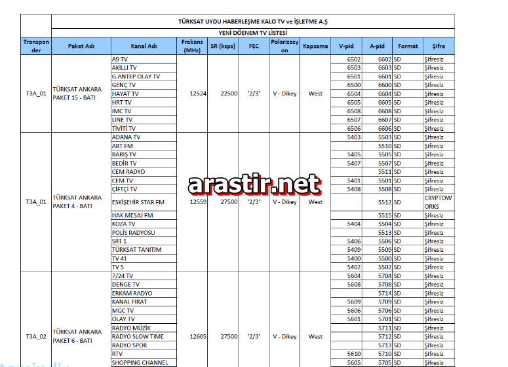Select the 'AKILLI TV' channel cell
Viewport: 508px width, 367px height.
coord(144,68)
